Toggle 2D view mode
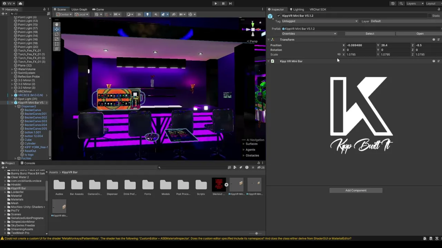 click(139, 14)
